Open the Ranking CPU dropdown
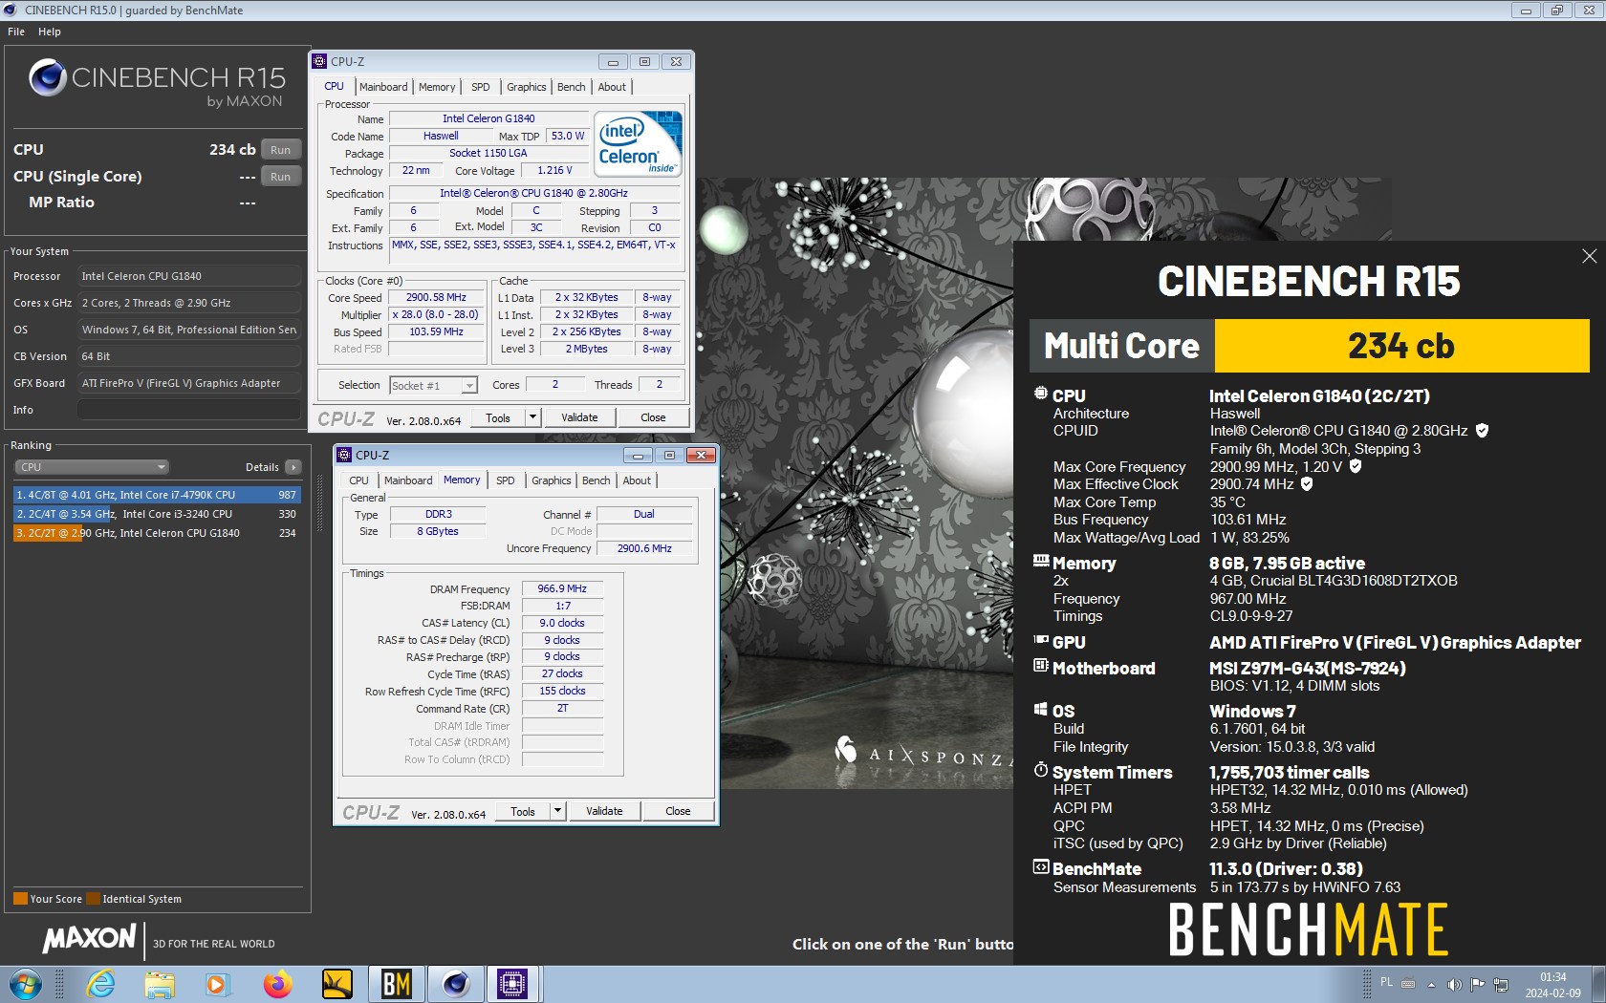This screenshot has width=1606, height=1003. click(x=92, y=467)
